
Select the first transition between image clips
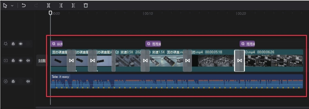71,61
